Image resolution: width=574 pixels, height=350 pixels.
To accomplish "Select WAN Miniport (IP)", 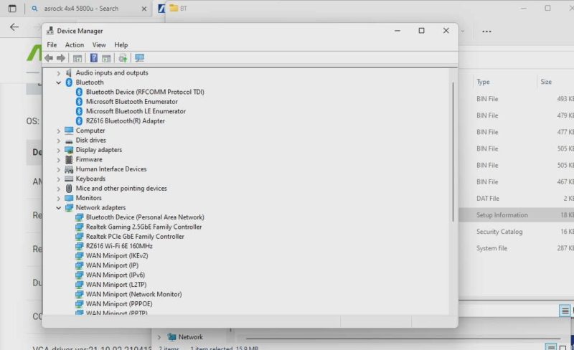I will tap(112, 265).
